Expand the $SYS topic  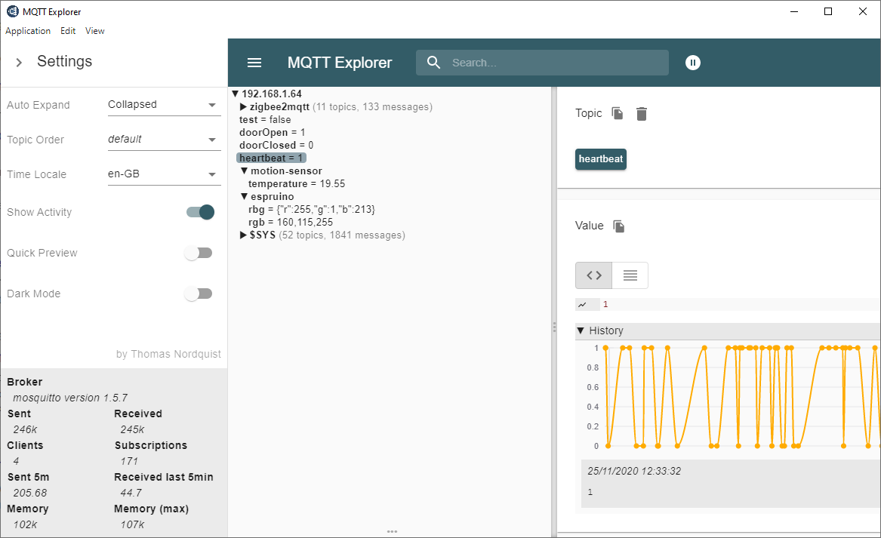[x=243, y=235]
